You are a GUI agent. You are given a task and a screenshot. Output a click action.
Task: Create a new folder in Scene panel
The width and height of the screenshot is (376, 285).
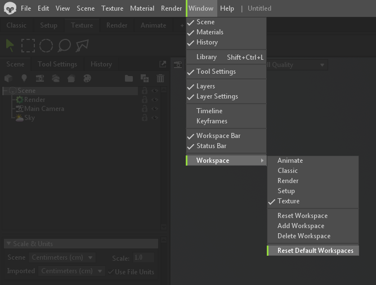click(129, 78)
